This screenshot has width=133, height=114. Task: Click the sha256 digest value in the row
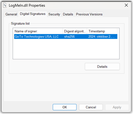pos(70,36)
